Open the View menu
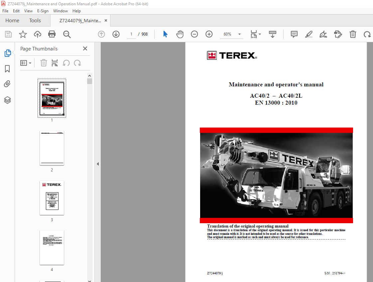The image size is (373, 282). 28,11
